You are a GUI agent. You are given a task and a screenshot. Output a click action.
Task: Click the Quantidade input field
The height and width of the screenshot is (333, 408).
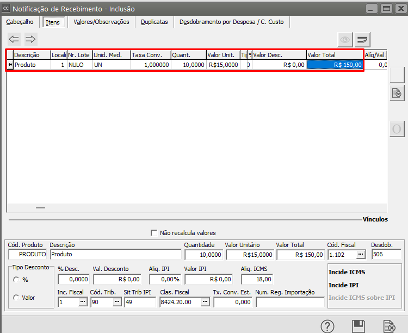pos(203,255)
